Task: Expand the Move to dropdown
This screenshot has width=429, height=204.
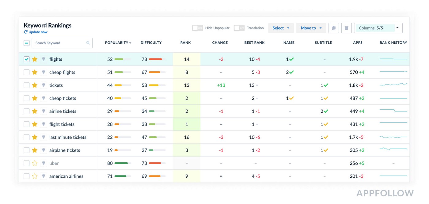Action: click(x=311, y=28)
